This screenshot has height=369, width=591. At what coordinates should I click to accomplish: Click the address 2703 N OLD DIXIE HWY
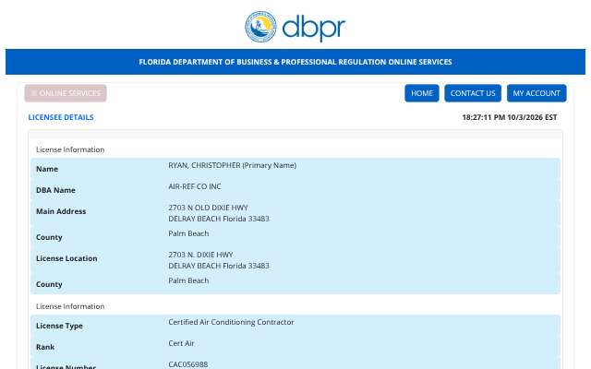click(x=208, y=208)
